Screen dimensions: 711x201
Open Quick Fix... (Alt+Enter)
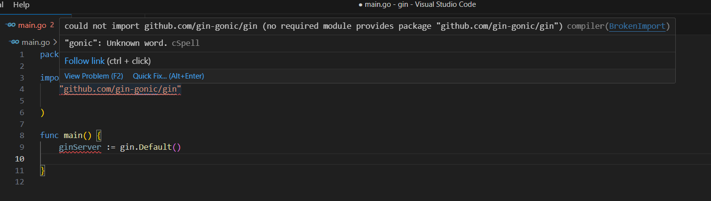click(x=168, y=76)
